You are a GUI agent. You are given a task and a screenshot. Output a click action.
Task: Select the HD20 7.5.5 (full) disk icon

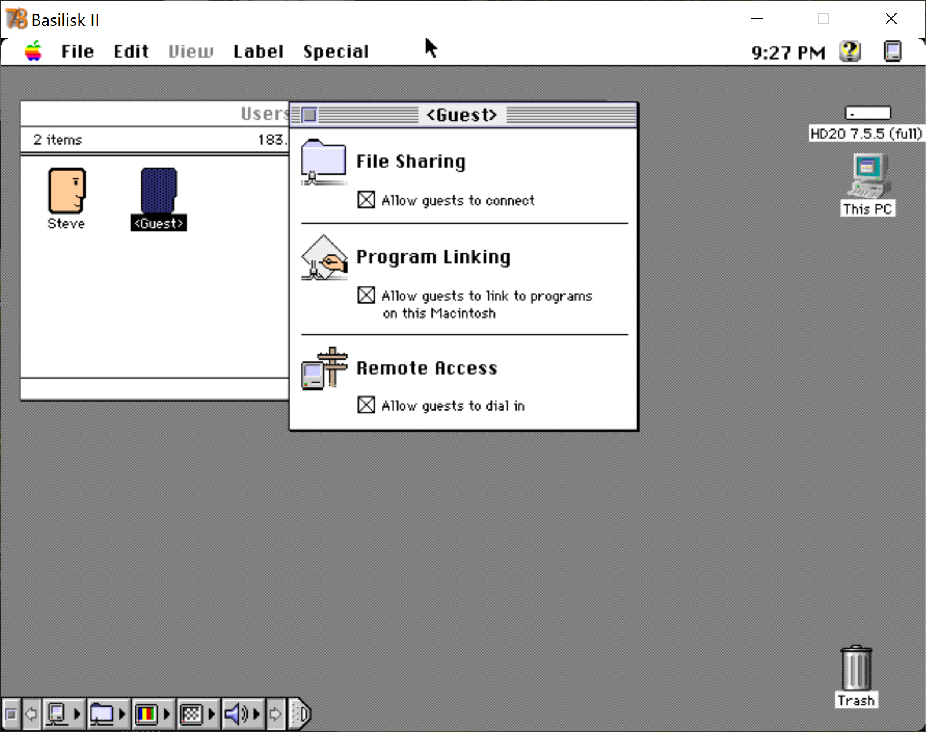(868, 113)
